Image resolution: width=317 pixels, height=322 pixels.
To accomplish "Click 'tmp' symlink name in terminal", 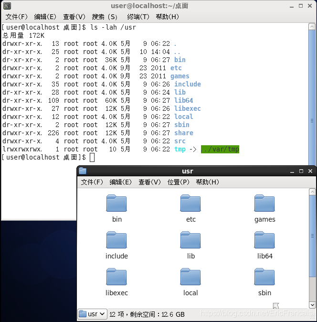I will (x=180, y=149).
